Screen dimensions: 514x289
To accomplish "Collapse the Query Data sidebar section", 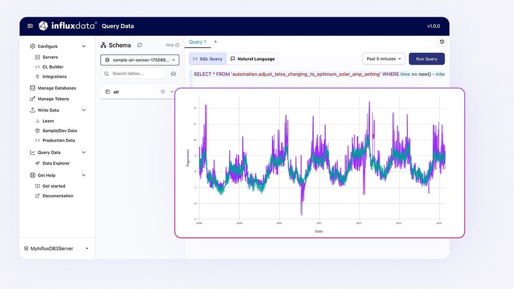I will [x=84, y=152].
